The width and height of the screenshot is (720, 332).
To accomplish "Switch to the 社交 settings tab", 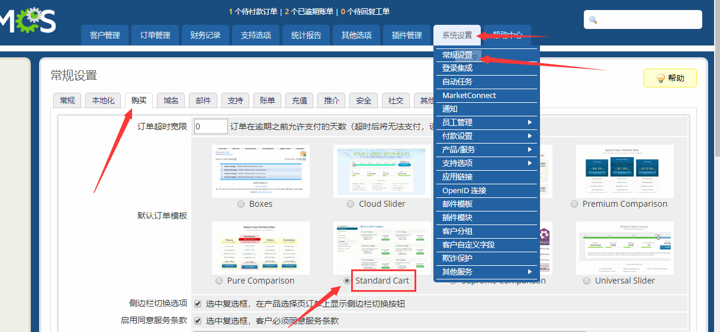I will point(396,100).
